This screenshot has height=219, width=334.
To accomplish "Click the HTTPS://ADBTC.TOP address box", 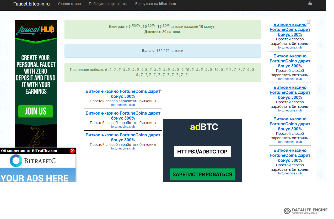I will (x=202, y=152).
